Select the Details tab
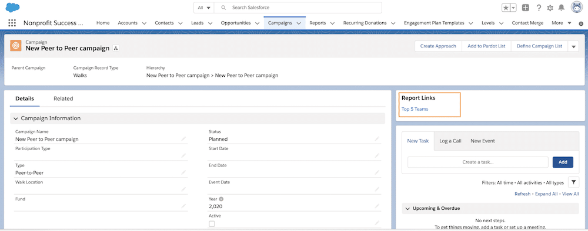Viewport: 588px width, 231px height. (x=25, y=98)
